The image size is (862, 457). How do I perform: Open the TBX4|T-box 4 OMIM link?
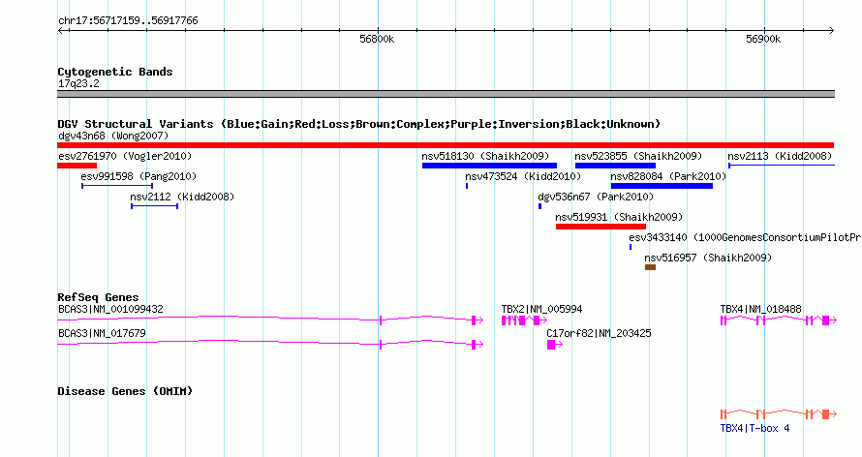tap(754, 428)
